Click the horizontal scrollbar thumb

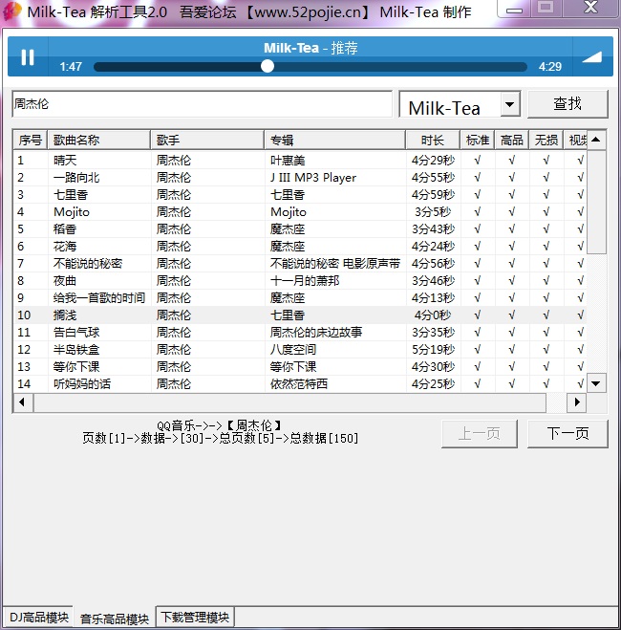coord(289,402)
